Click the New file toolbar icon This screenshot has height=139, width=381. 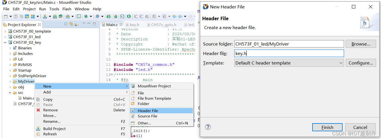pos(6,16)
